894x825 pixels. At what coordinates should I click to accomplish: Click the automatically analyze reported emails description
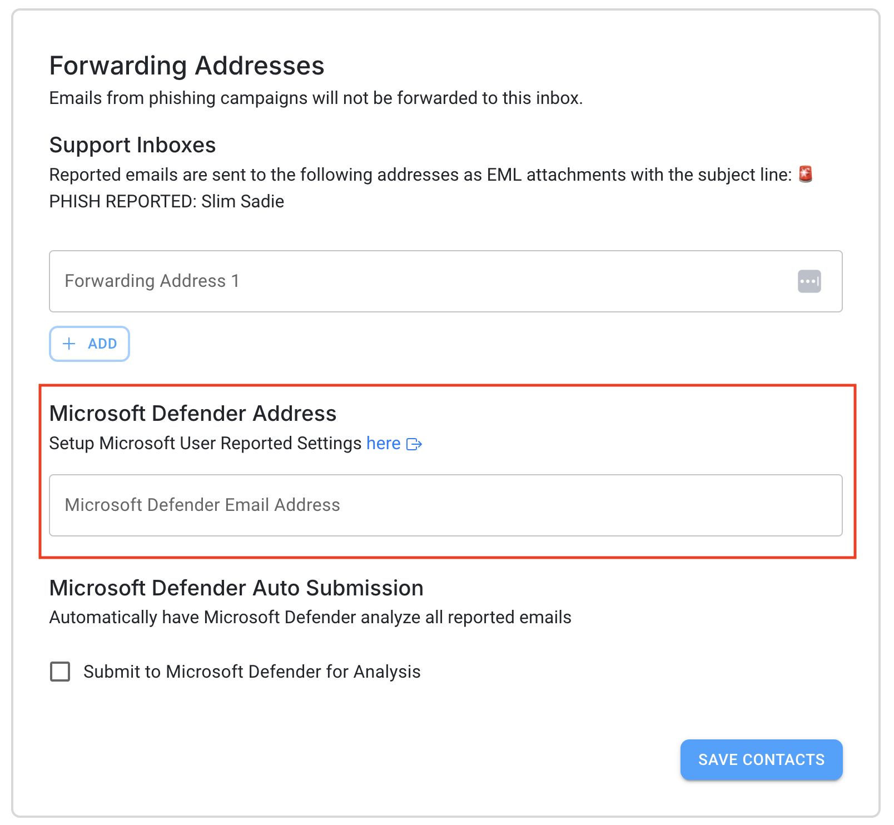click(x=310, y=617)
